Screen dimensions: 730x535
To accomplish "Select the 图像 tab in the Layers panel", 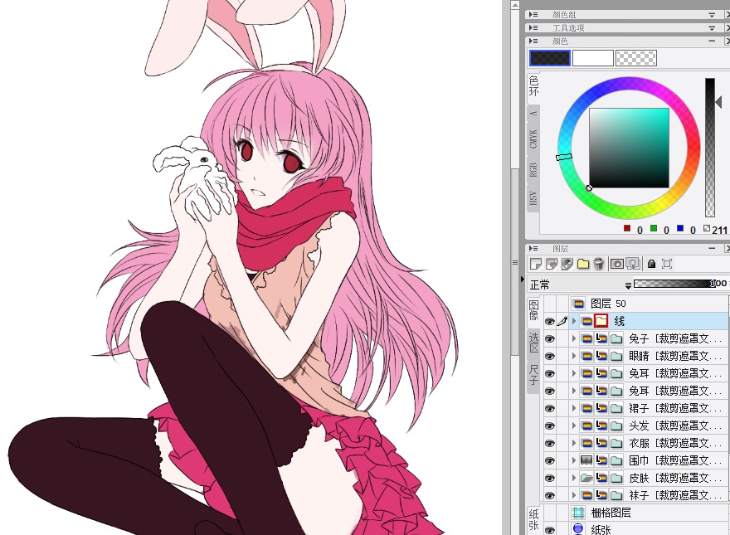I will 533,310.
